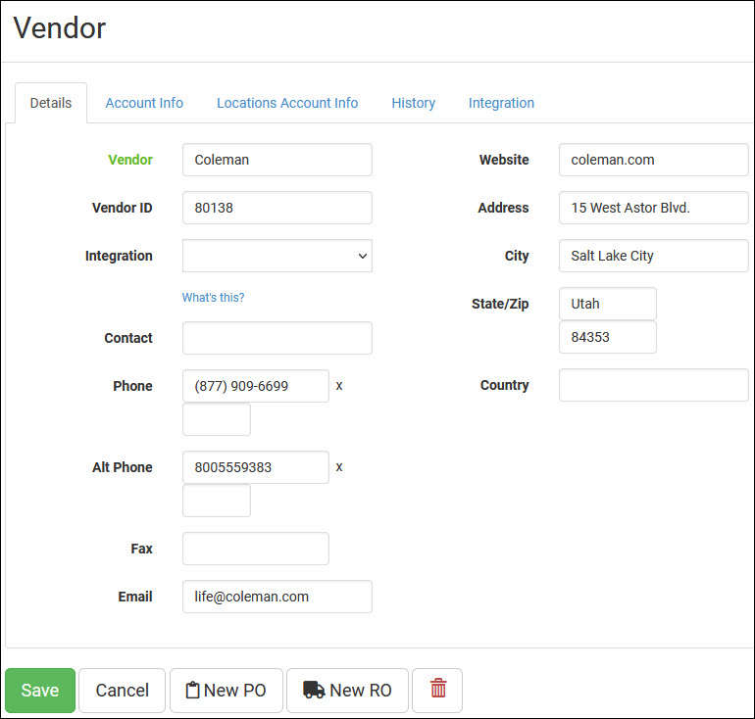Click the green Save button
755x719 pixels.
[x=40, y=691]
